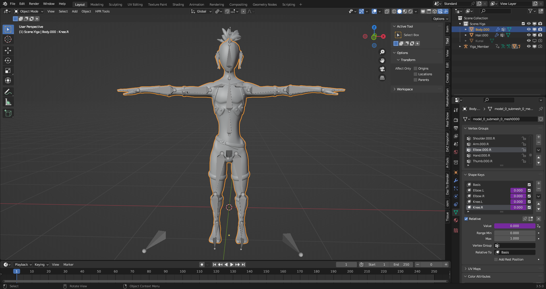Open the Object Mode dropdown
The image size is (546, 289).
tap(29, 11)
